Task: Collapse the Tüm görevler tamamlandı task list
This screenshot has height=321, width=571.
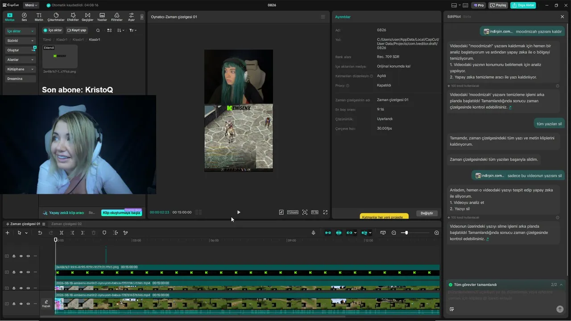Action: pos(561,284)
